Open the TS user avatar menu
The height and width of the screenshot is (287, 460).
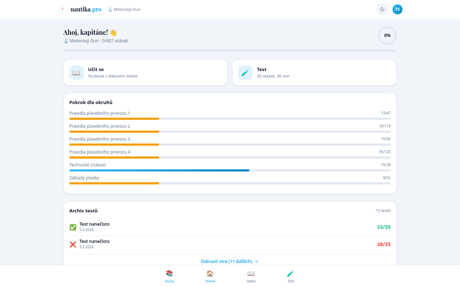click(397, 9)
